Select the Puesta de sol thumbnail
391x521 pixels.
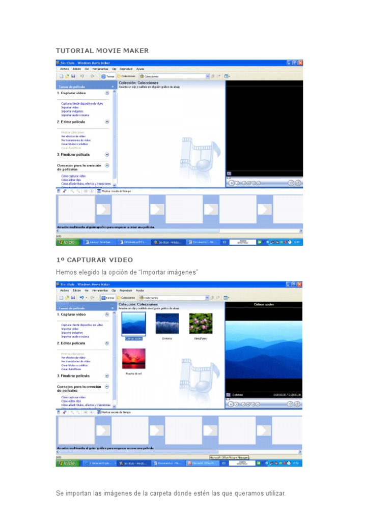134,359
